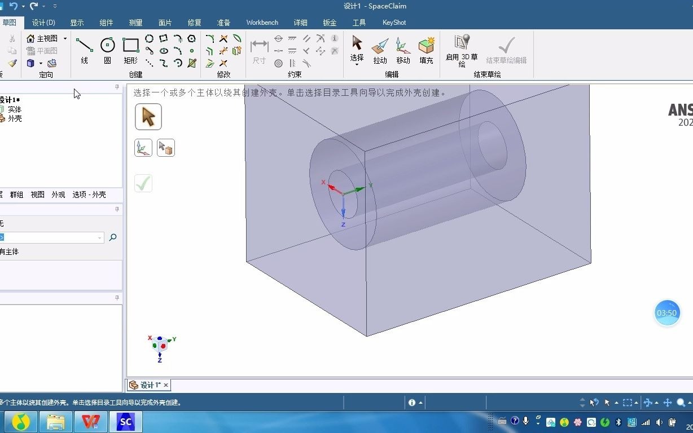Click the paint brush icon in clipboard group
This screenshot has width=693, height=433.
pos(12,63)
